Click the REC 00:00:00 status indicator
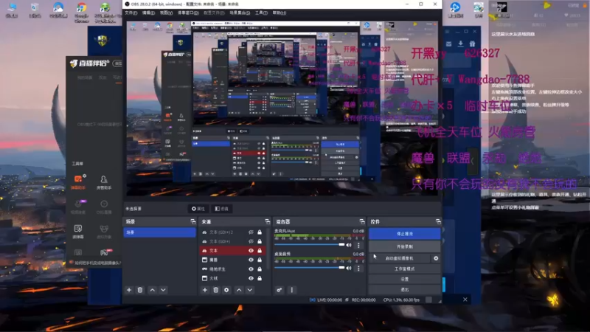This screenshot has width=590, height=332. point(361,300)
